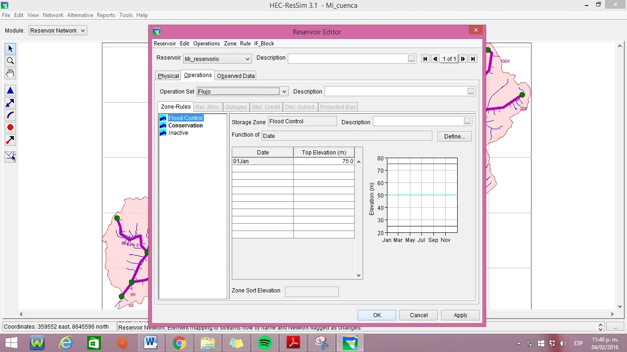Open File menu in main window

pos(6,15)
